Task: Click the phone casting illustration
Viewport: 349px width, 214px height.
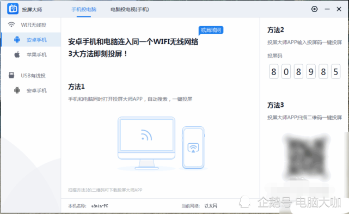Action: 193,148
